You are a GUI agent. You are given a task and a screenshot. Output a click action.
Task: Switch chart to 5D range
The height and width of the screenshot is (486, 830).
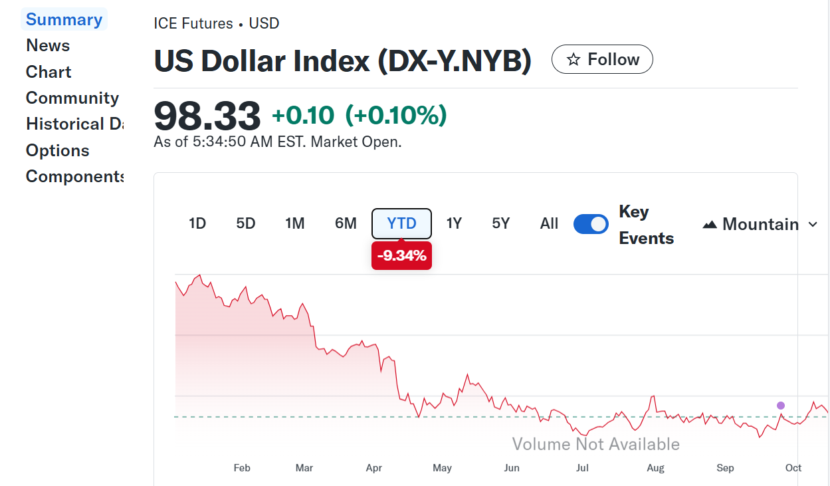tap(246, 223)
